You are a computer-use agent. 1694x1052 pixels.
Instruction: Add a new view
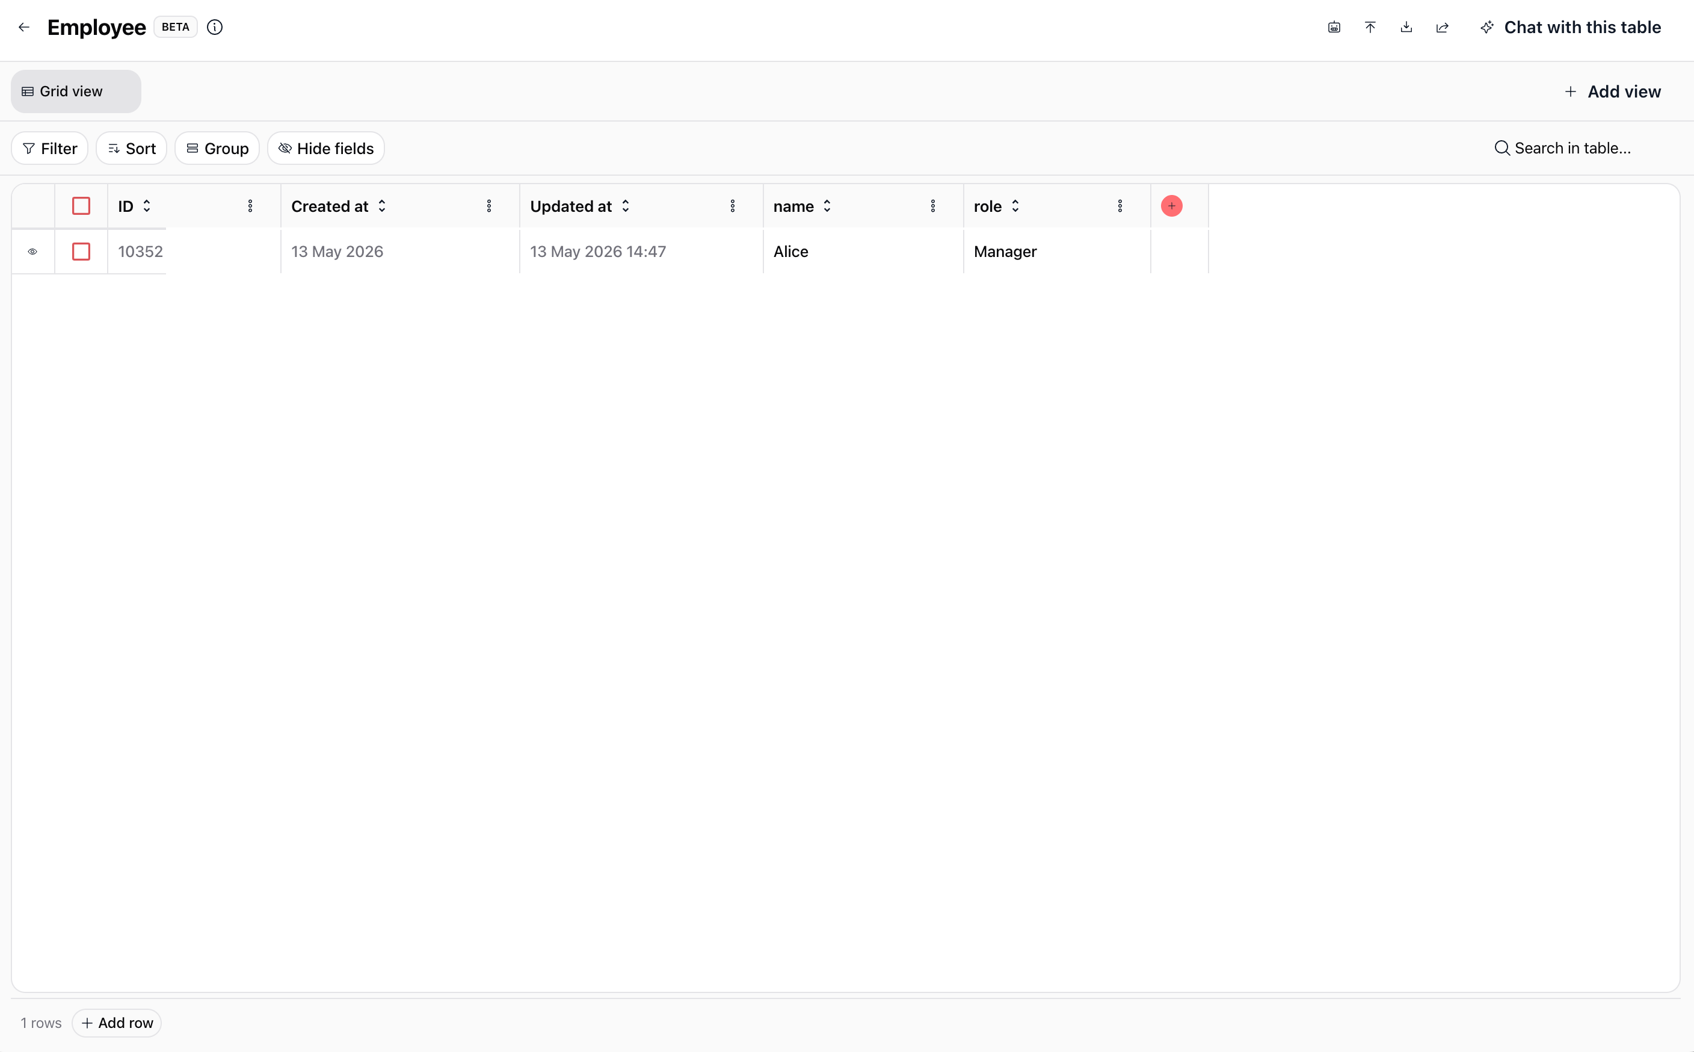coord(1613,91)
